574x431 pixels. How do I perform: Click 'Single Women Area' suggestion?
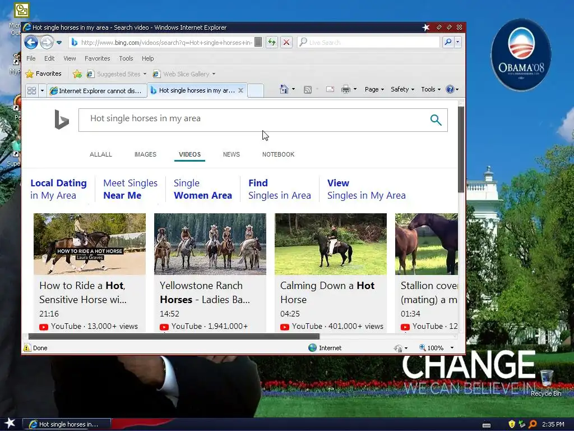coord(203,189)
